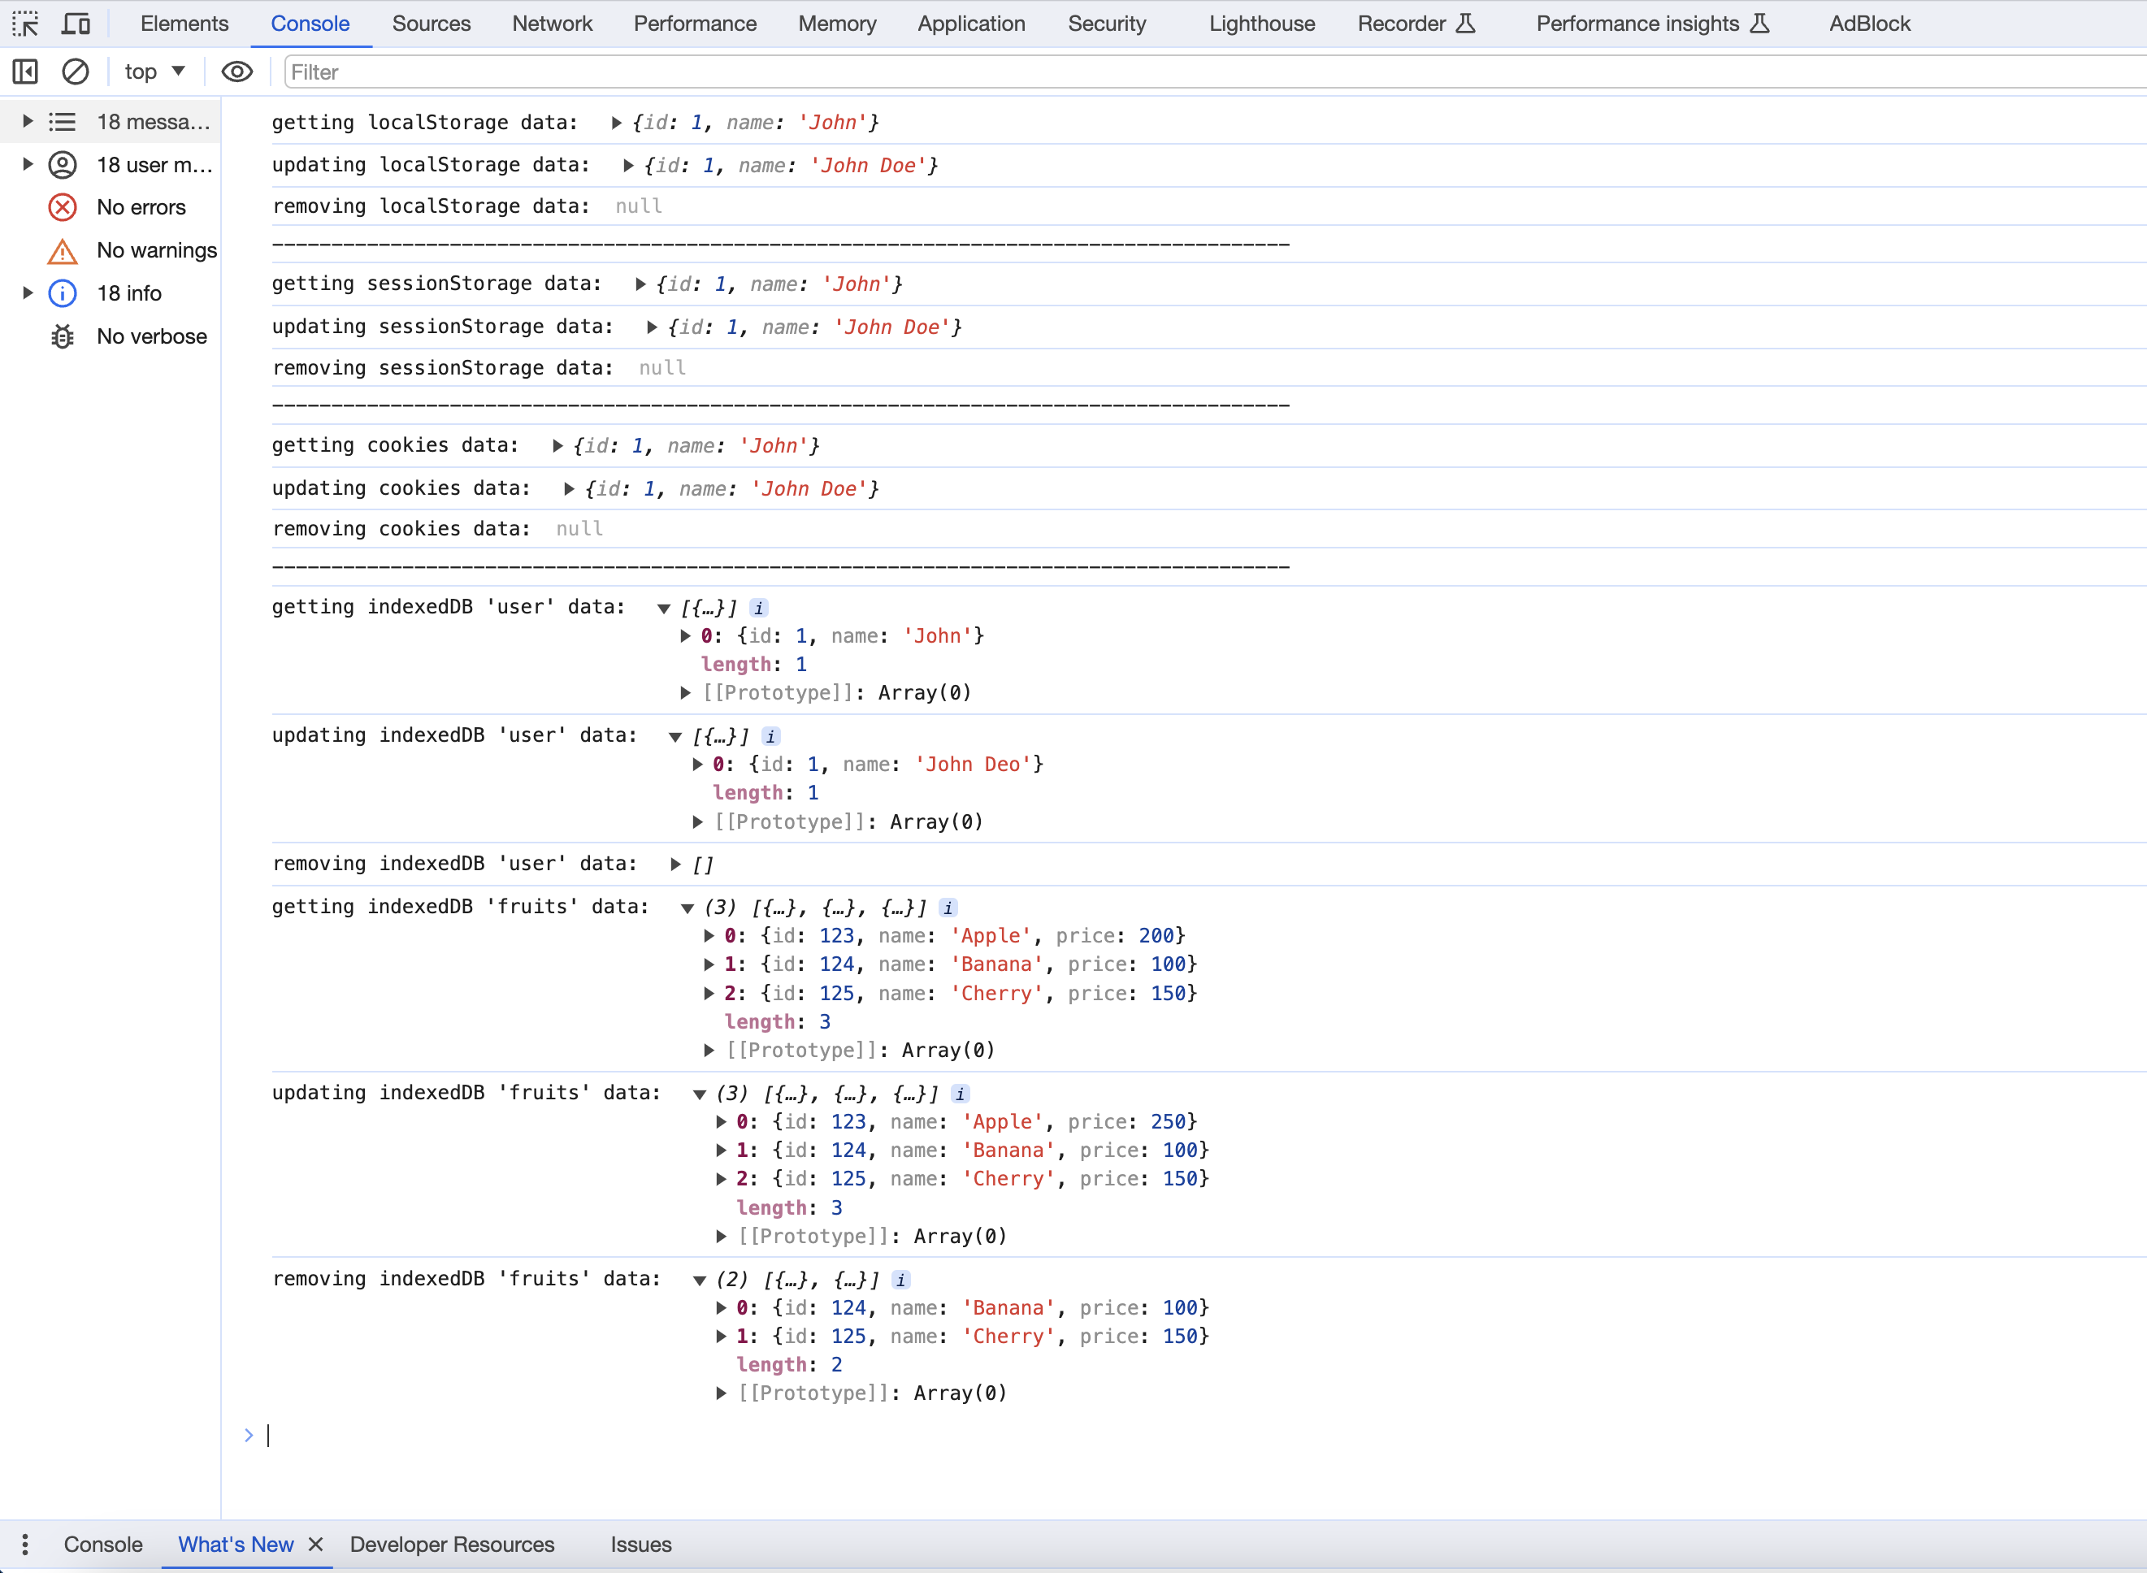This screenshot has height=1573, width=2147.
Task: Collapse the getting indexedDB 'user' array
Action: point(664,609)
